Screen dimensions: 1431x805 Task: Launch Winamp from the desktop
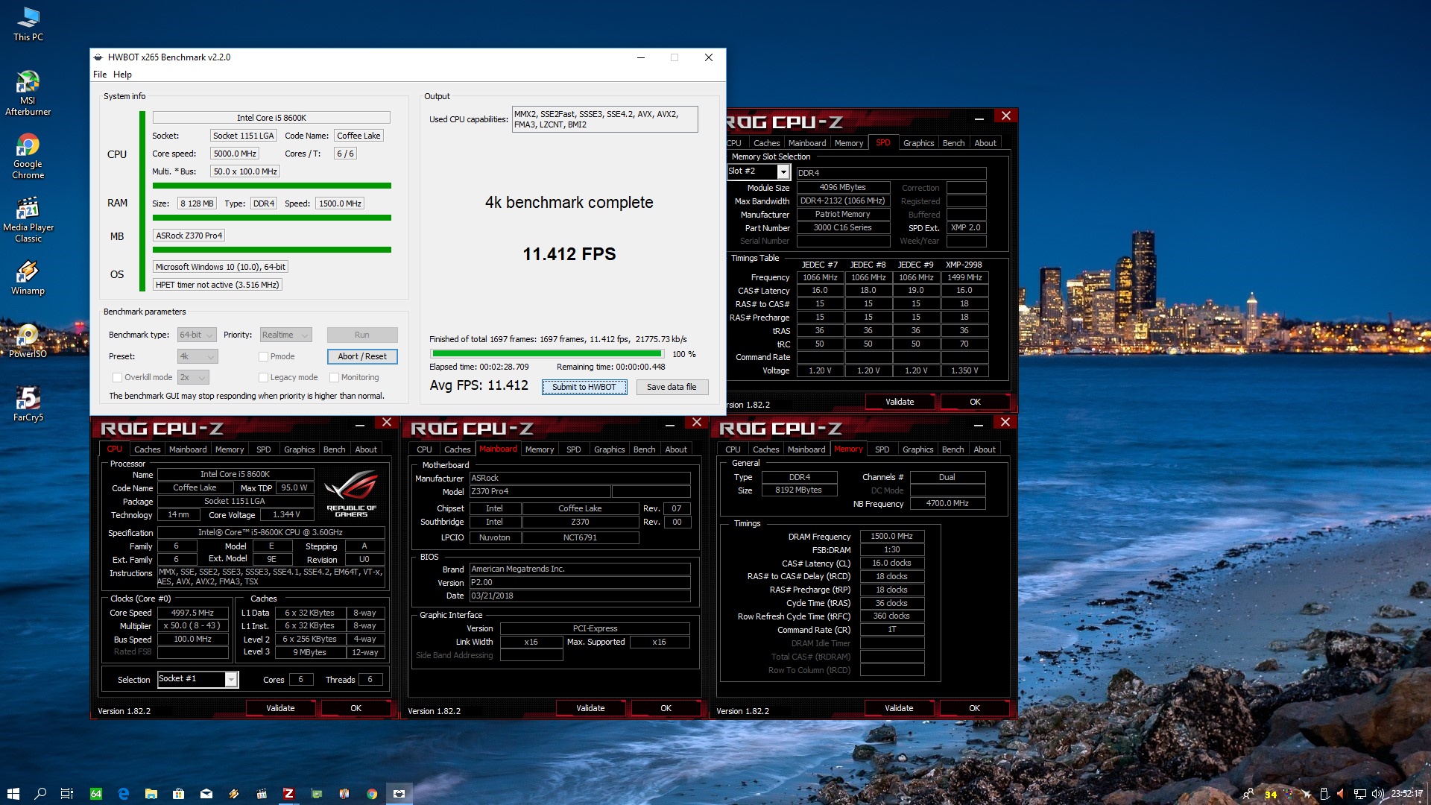point(28,277)
